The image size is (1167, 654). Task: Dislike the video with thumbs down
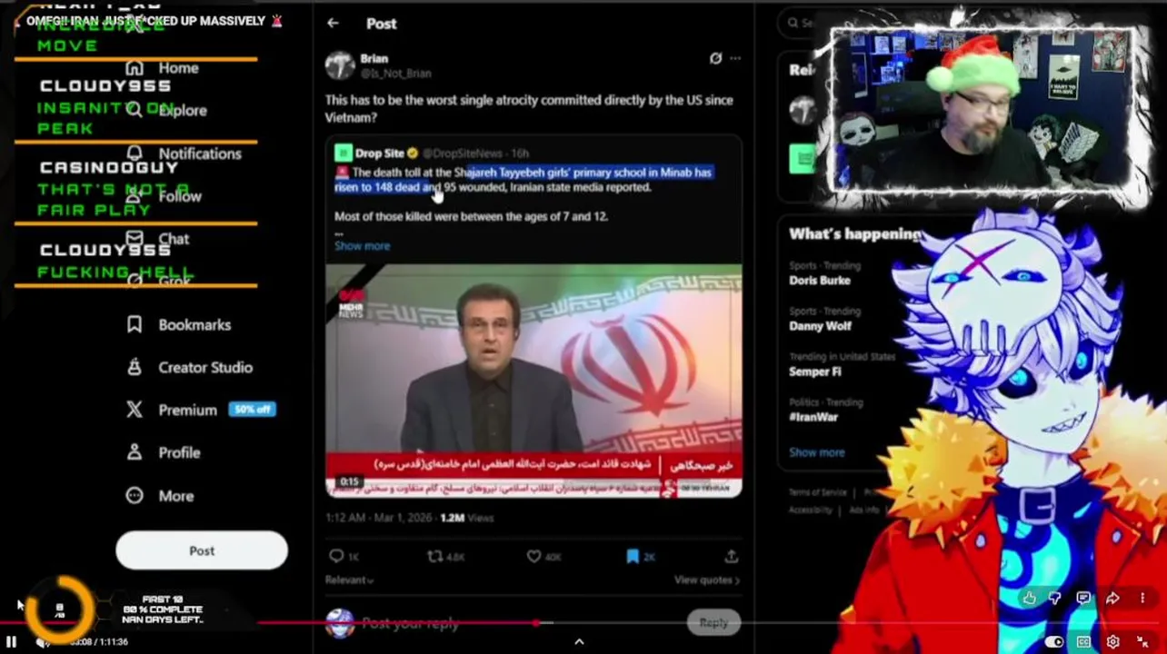tap(1055, 598)
